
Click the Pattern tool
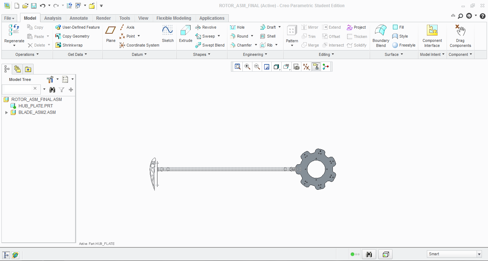(292, 36)
